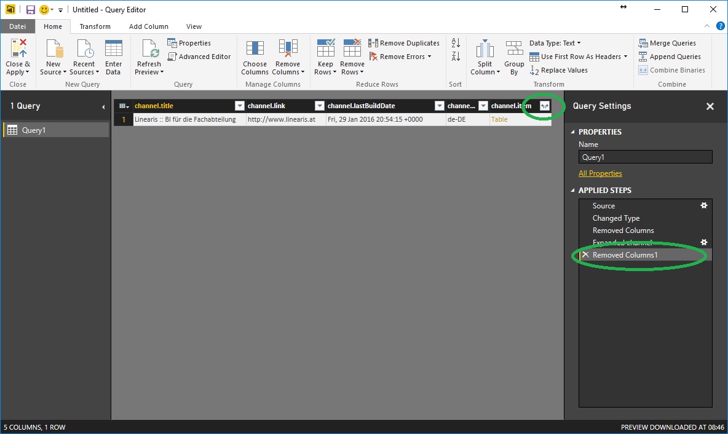Open the channel.title column filter dropdown
728x434 pixels.
pyautogui.click(x=240, y=106)
